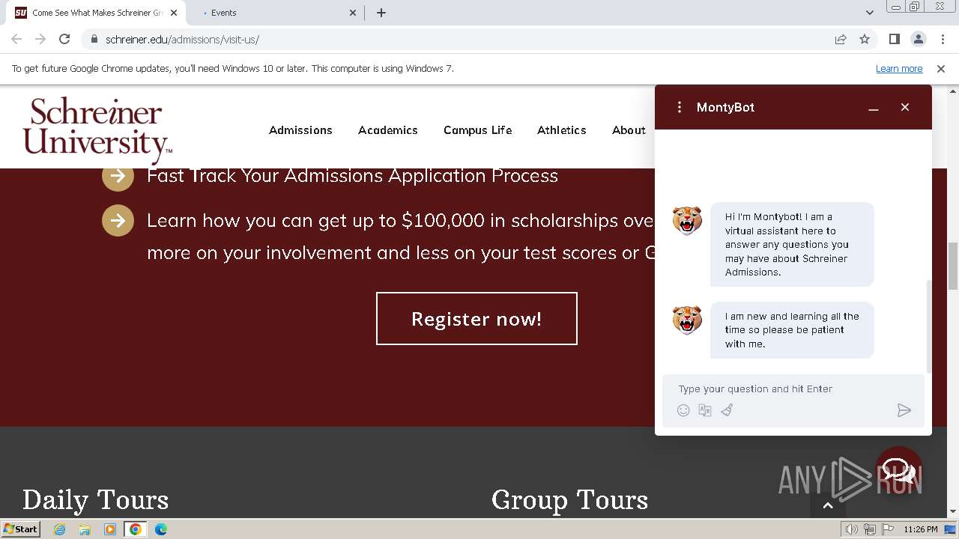Minimize the MontyBot chat window
This screenshot has width=959, height=539.
pyautogui.click(x=874, y=108)
